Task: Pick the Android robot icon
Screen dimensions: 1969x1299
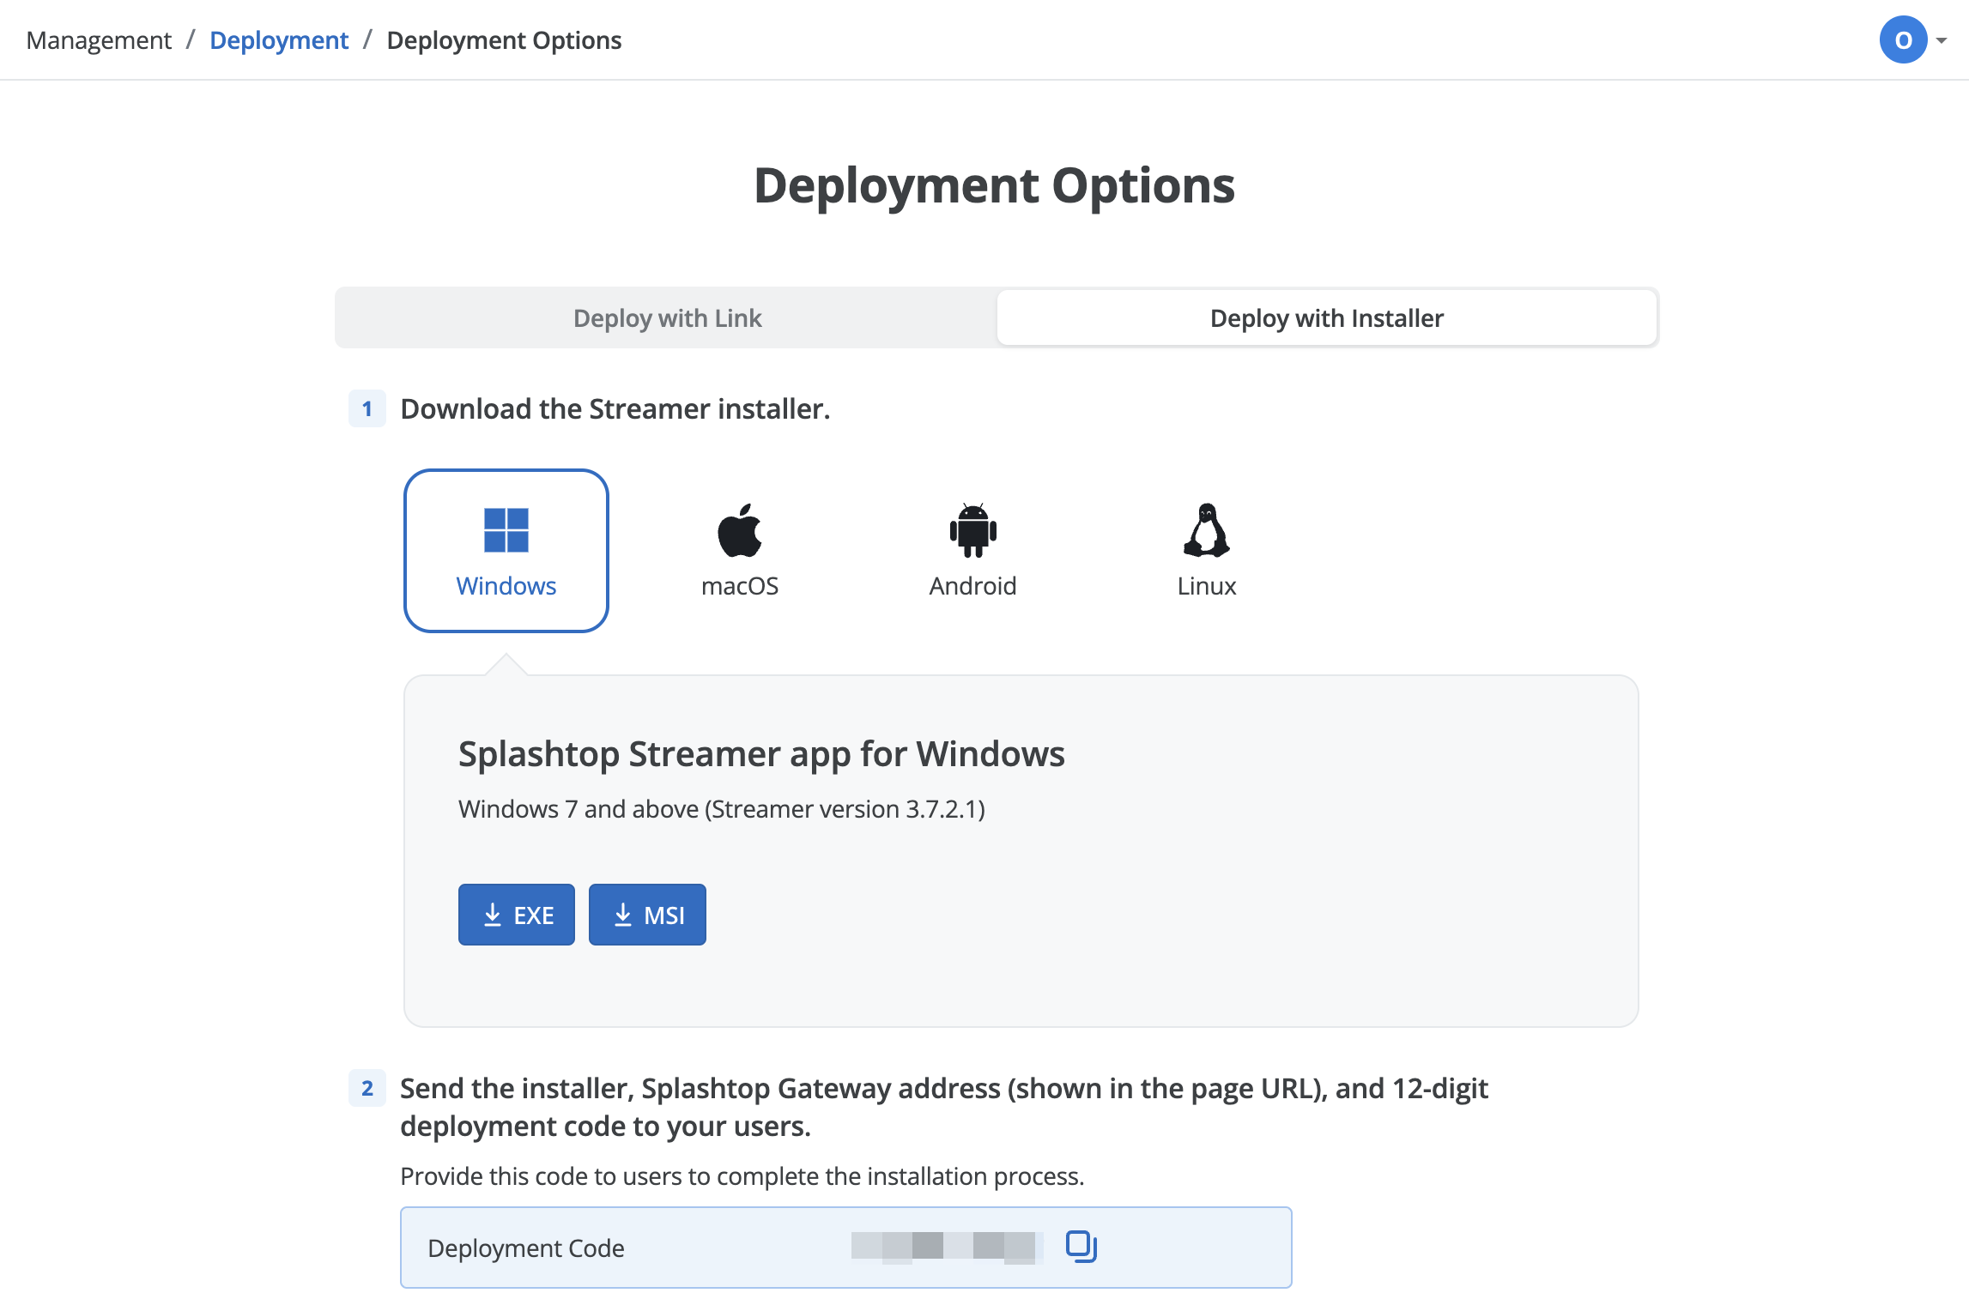Action: point(972,529)
